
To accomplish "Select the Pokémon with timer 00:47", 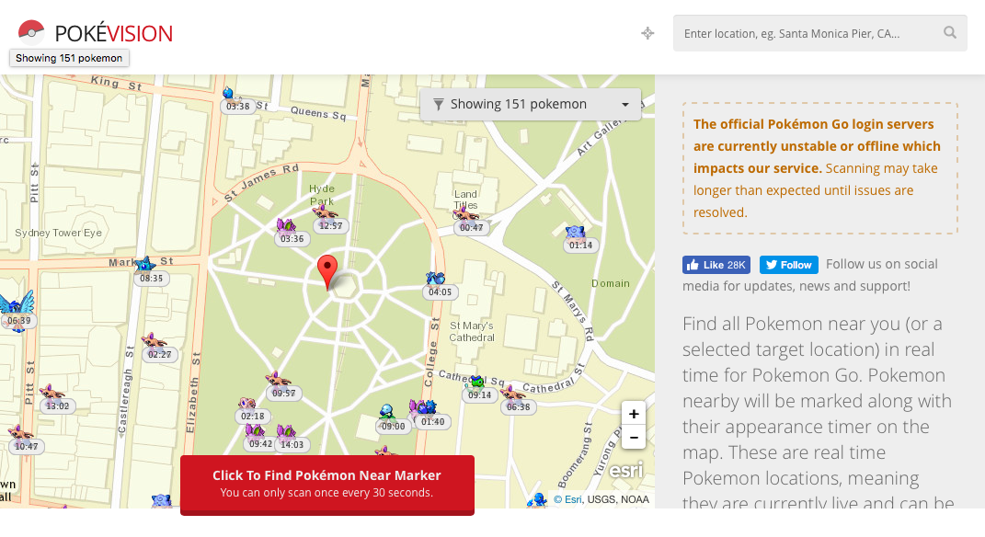I will [x=464, y=214].
